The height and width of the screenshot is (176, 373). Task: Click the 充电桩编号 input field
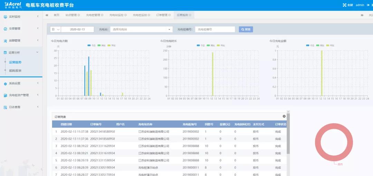point(215,29)
